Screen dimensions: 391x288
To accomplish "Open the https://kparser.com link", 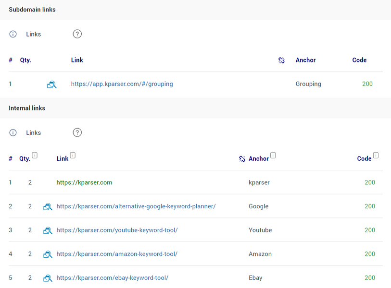I will [x=84, y=182].
